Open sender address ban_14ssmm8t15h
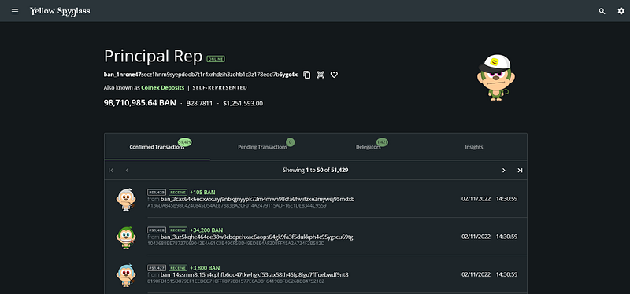The height and width of the screenshot is (294, 630). [254, 275]
